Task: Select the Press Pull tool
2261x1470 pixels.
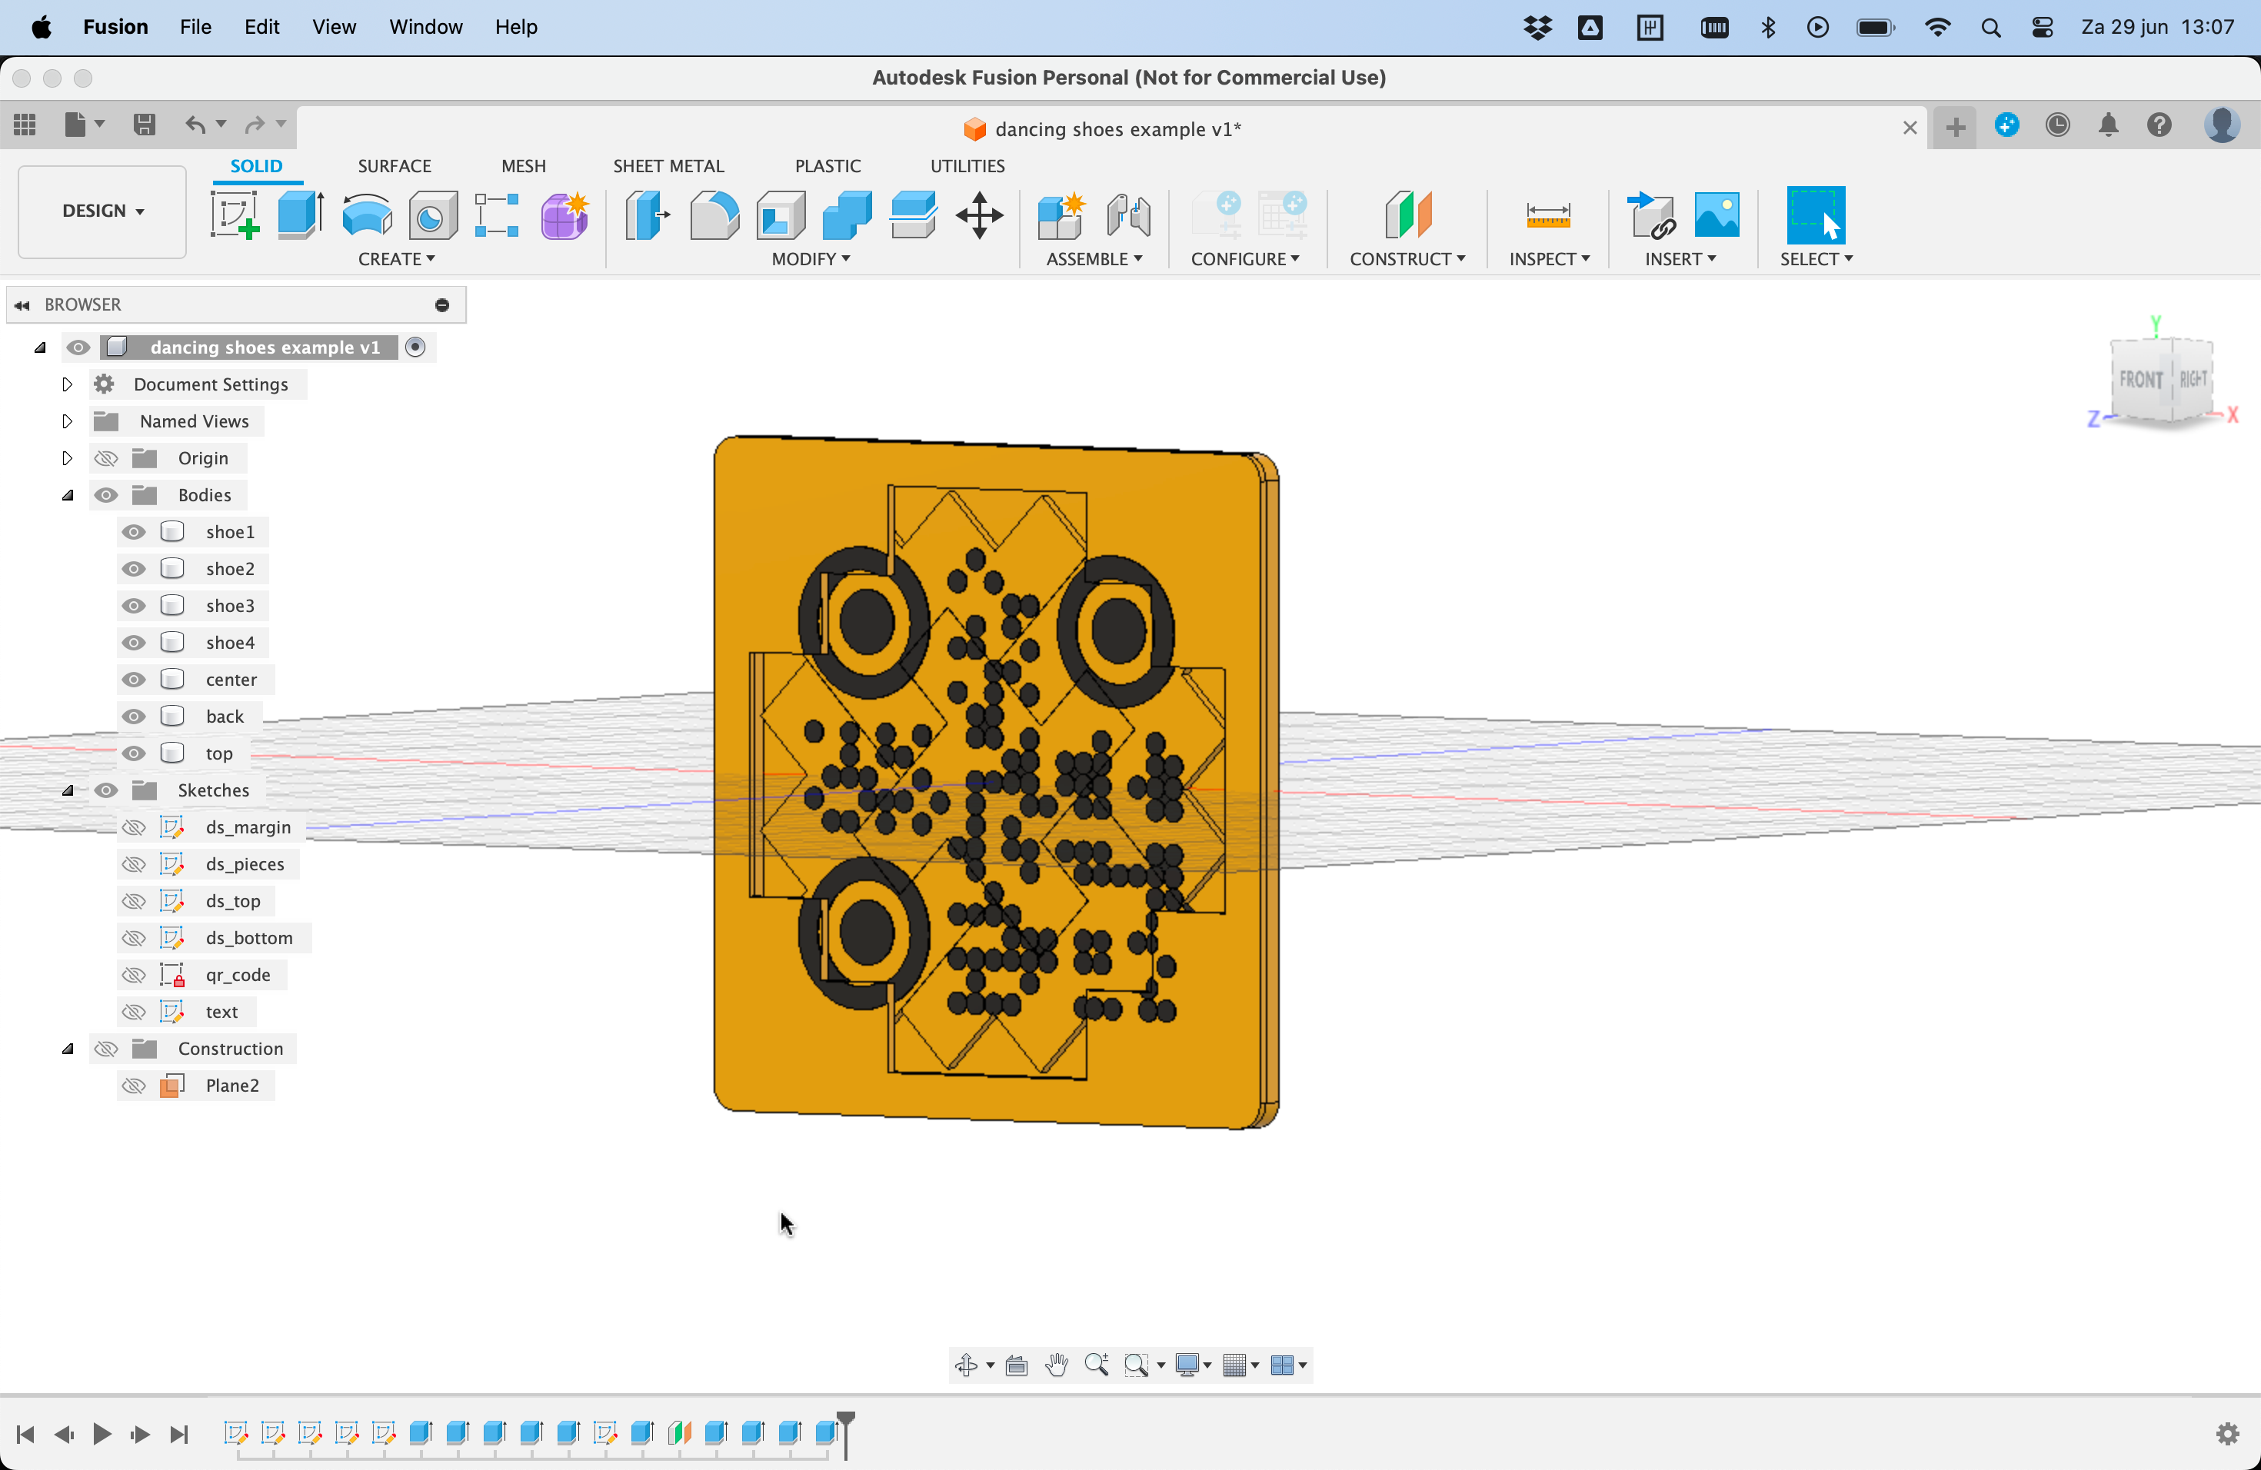Action: [648, 215]
